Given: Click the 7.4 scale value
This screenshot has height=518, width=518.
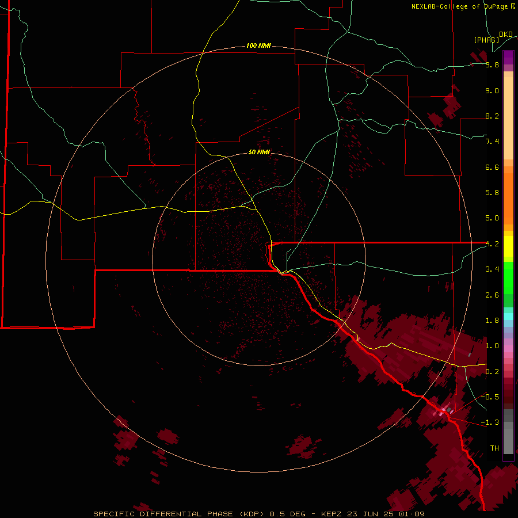Looking at the screenshot, I should (492, 142).
